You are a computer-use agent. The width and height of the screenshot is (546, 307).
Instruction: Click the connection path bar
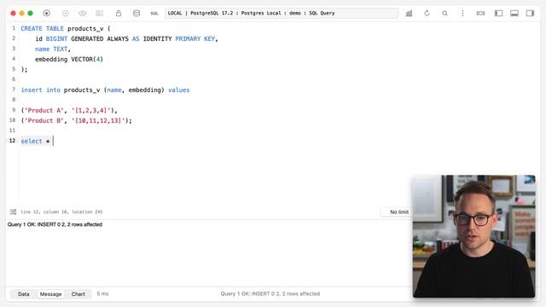coord(282,14)
